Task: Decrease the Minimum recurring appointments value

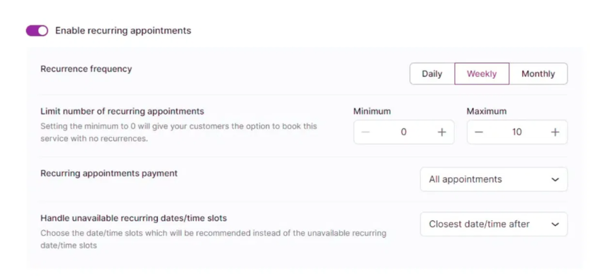Action: [x=366, y=132]
